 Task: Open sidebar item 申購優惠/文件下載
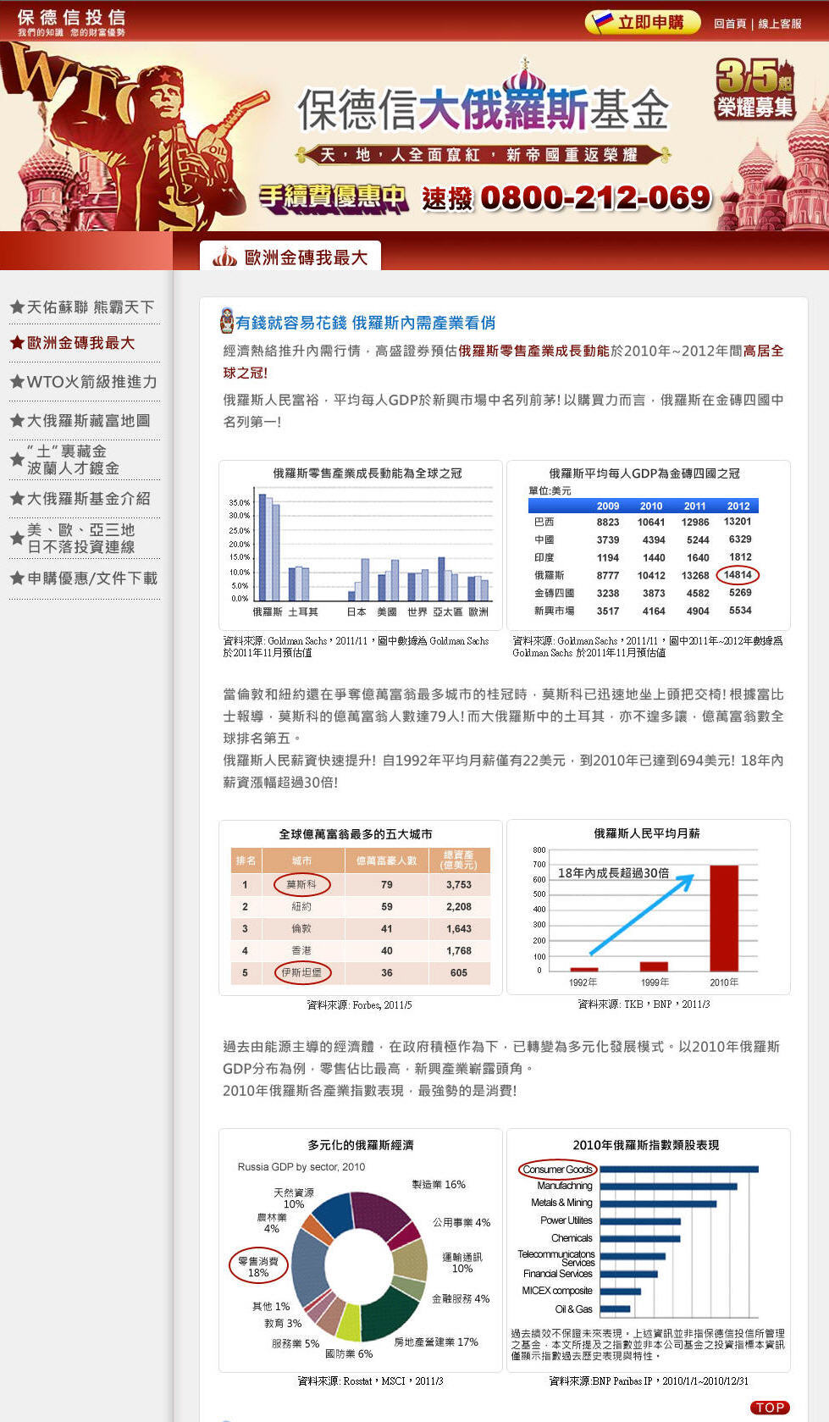pos(92,578)
